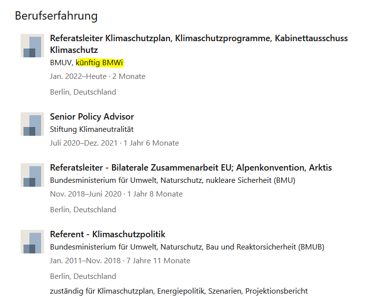Select the Bundesministerium (BMUB) company name
This screenshot has width=373, height=299.
pyautogui.click(x=187, y=247)
